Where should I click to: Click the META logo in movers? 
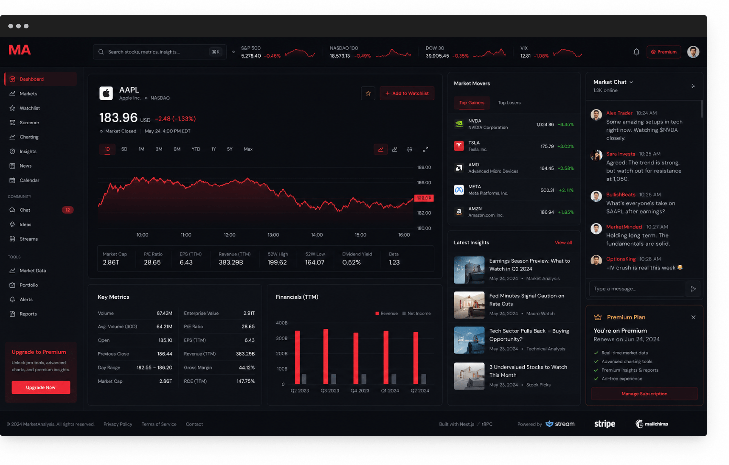click(459, 190)
